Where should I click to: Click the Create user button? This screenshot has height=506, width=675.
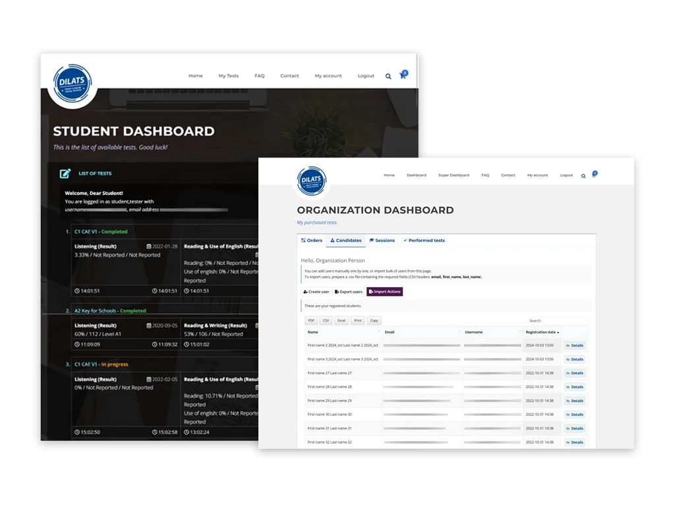(316, 291)
